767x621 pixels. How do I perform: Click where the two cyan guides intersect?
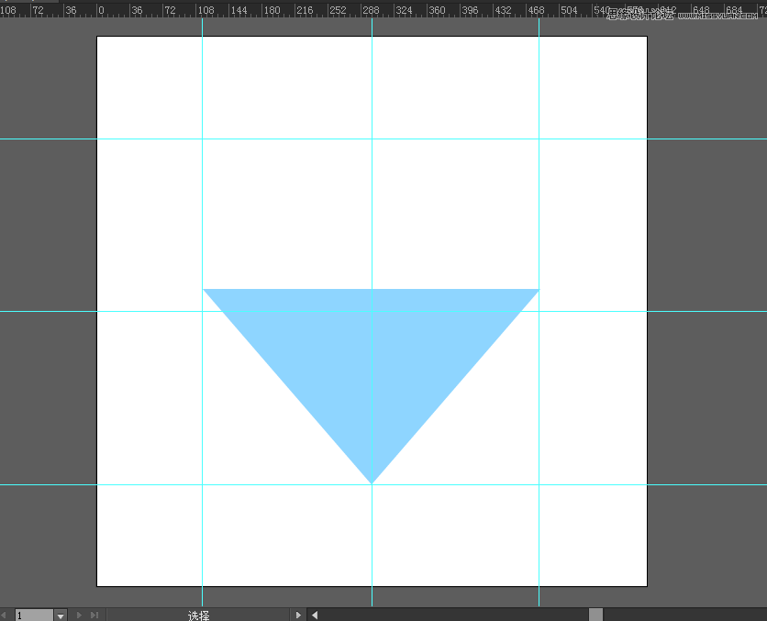point(202,483)
